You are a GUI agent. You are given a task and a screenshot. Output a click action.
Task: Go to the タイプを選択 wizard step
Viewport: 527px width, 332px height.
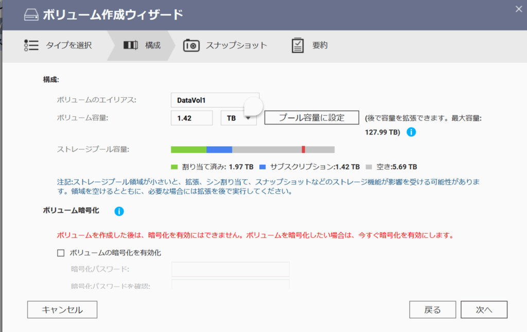[69, 45]
